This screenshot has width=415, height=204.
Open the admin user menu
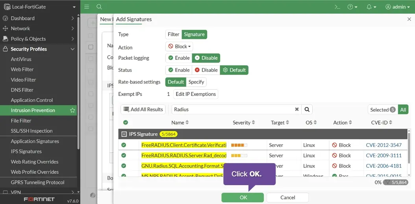pyautogui.click(x=397, y=7)
